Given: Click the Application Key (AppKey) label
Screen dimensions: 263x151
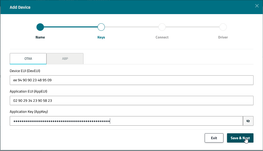Looking at the screenshot, I should (29, 112).
